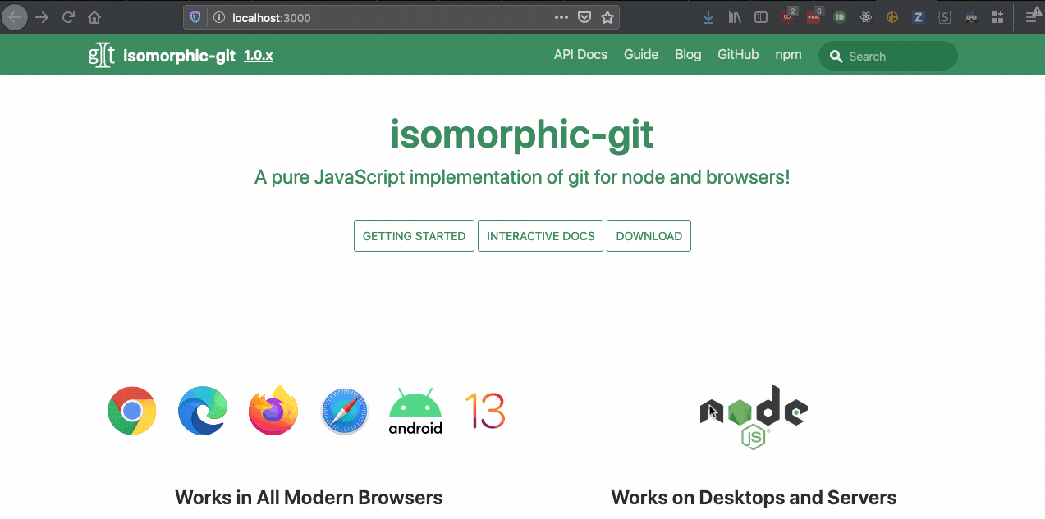This screenshot has height=519, width=1045.
Task: Go back with the browser back arrow
Action: point(16,16)
